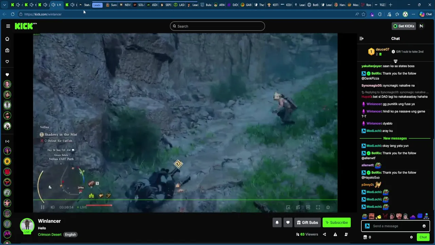
Task: Open the Crimson Desert category link
Action: click(50, 234)
